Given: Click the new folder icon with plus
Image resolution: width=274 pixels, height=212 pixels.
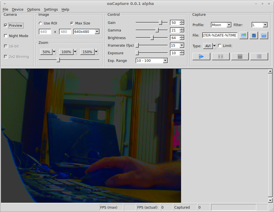Looking at the screenshot, I should pyautogui.click(x=243, y=35).
